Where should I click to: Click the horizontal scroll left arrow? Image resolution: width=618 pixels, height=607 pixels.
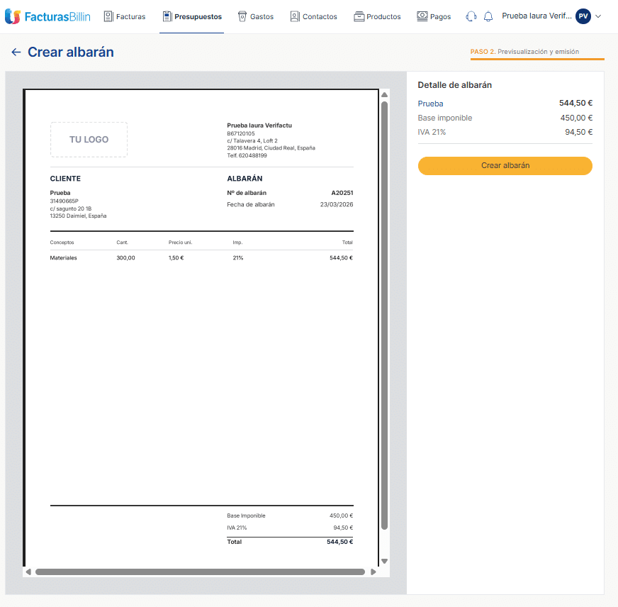(28, 572)
